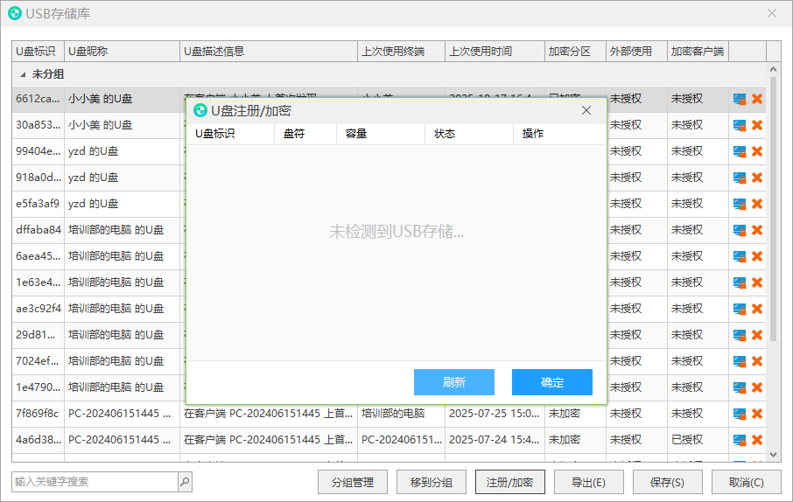Remove the e5fa3af9 entry using its X icon
793x502 pixels.
pos(757,204)
